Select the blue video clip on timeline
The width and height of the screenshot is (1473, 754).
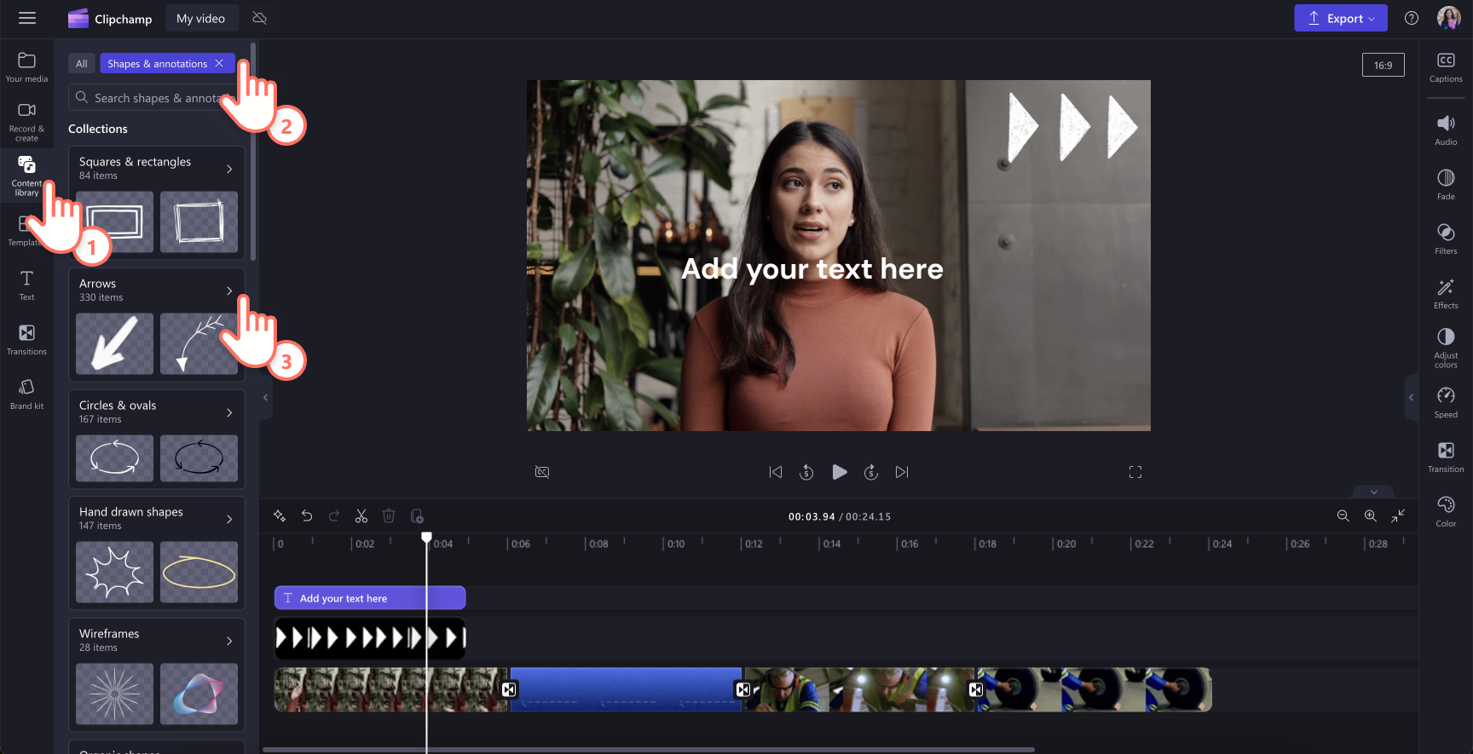tap(626, 689)
